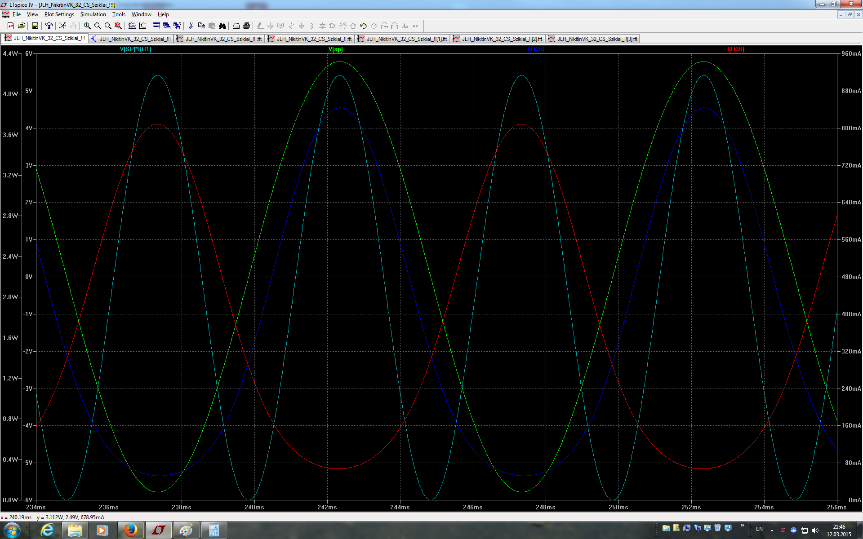Image resolution: width=863 pixels, height=539 pixels.
Task: Click the Close All Windows icon
Action: tap(177, 26)
